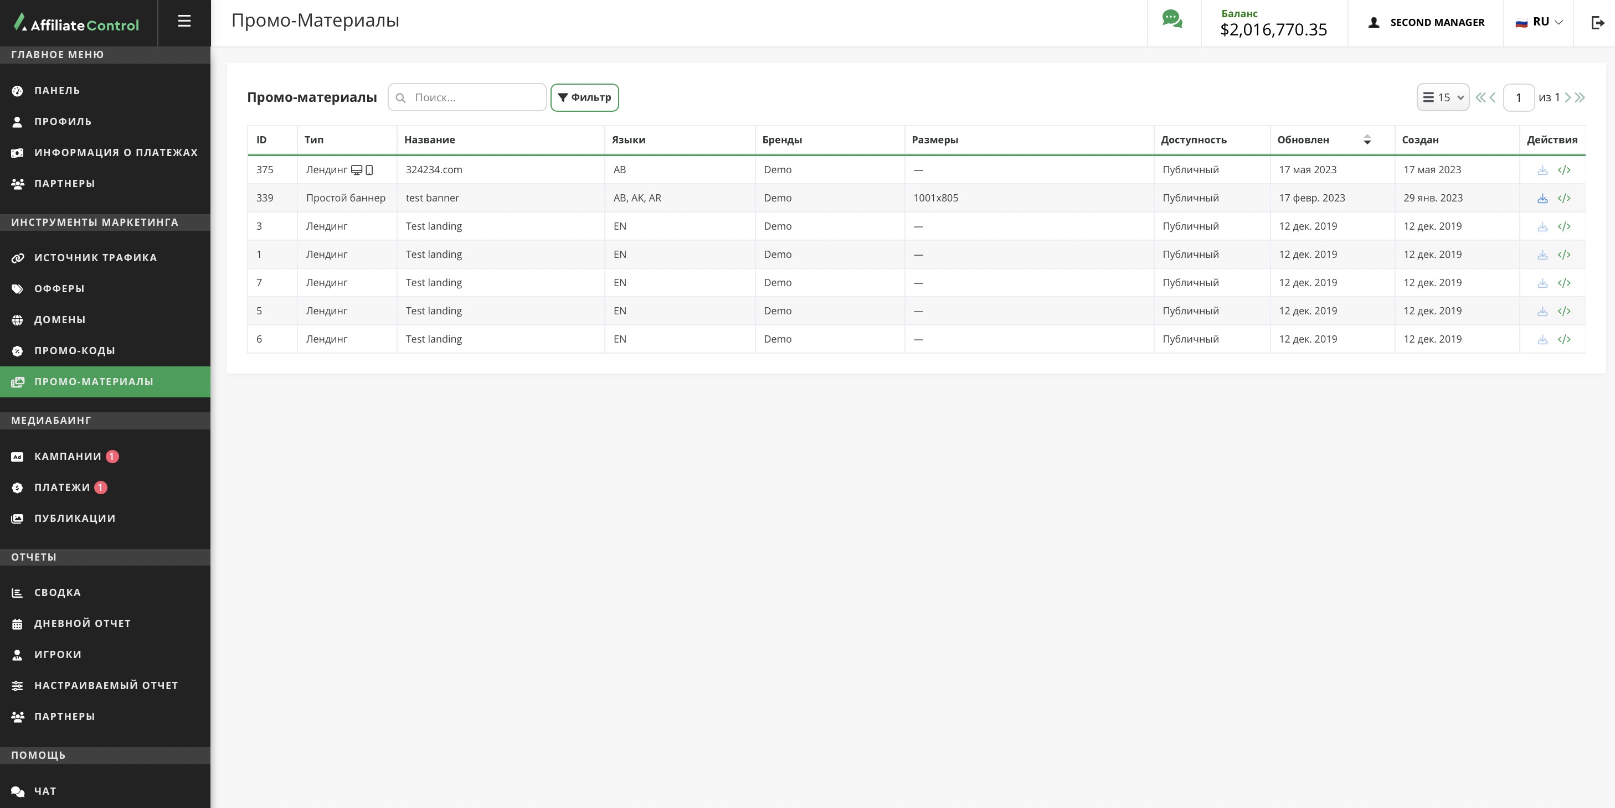
Task: Change rows per page from 15
Action: (x=1443, y=98)
